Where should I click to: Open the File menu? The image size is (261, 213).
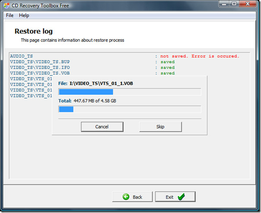pos(10,15)
